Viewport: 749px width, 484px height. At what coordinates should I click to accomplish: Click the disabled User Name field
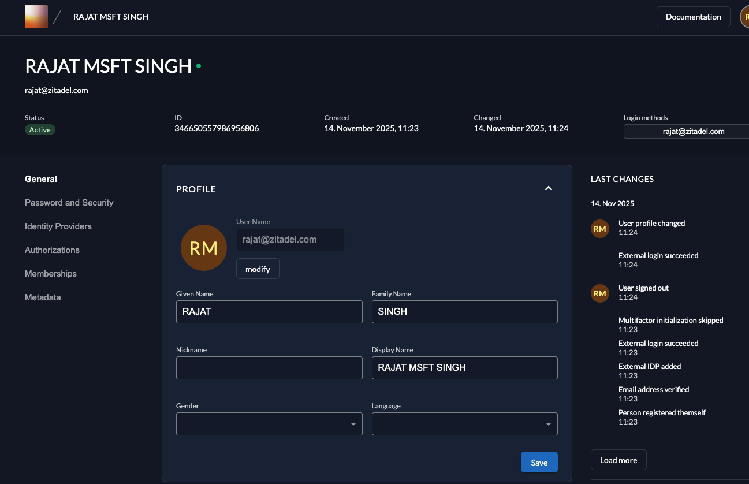[290, 240]
